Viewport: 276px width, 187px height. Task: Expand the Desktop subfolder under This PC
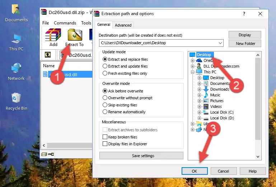pyautogui.click(x=199, y=78)
